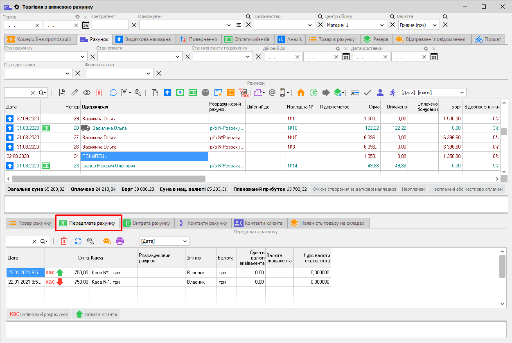512x343 pixels.
Task: Toggle the "Готівковий розрахунок" legend filter
Action: point(39,314)
